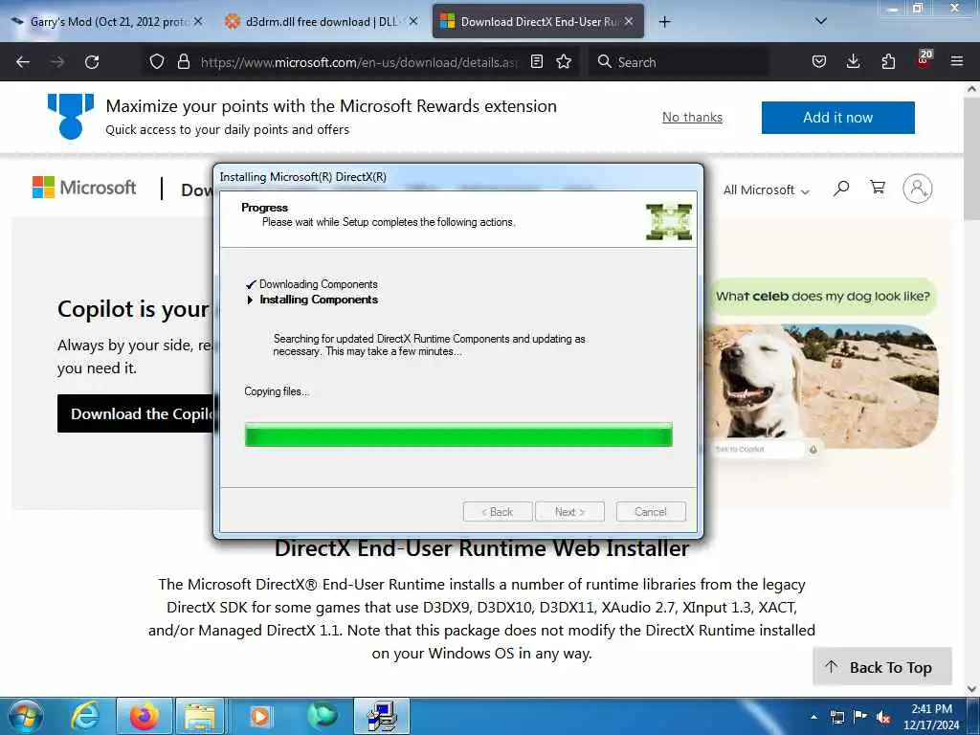Viewport: 980px width, 735px height.
Task: Dismiss the Rewards banner with No thanks
Action: (x=692, y=118)
